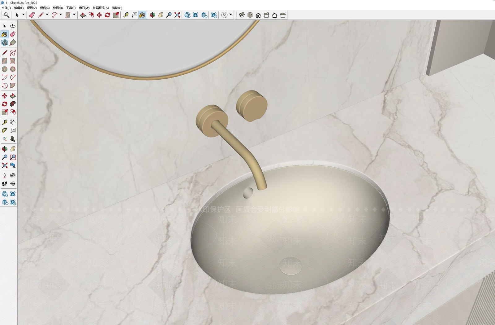This screenshot has width=495, height=325.
Task: Expand the user account dropdown arrow
Action: tap(231, 15)
